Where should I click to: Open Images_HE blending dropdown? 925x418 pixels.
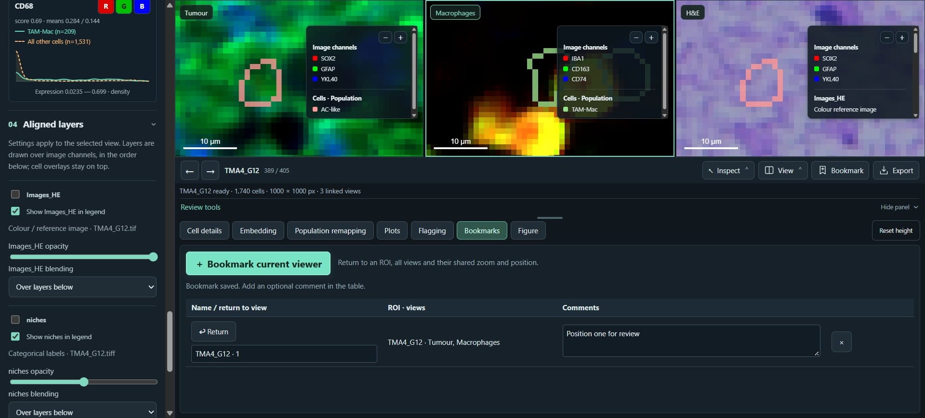82,287
